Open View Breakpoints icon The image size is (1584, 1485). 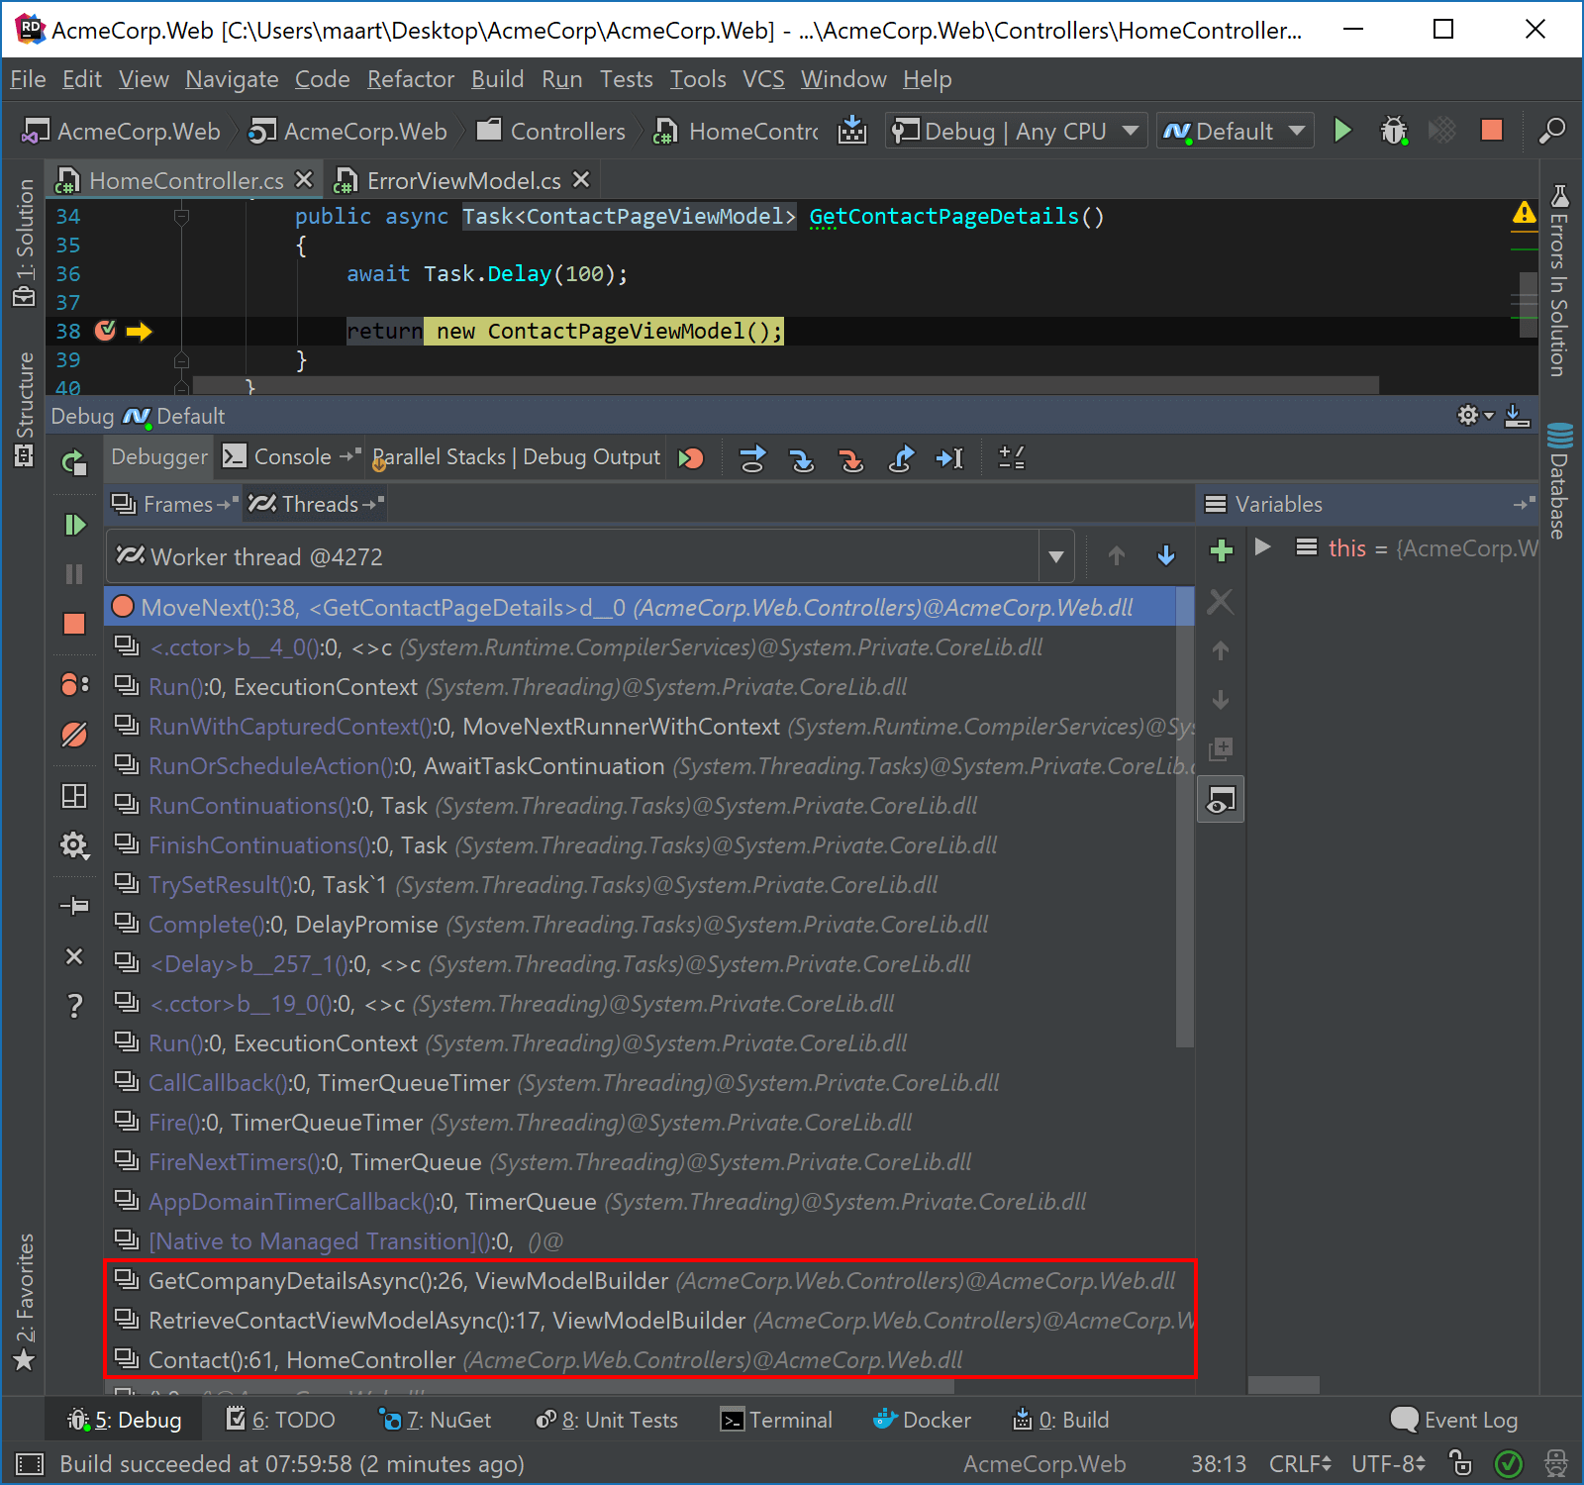[74, 684]
